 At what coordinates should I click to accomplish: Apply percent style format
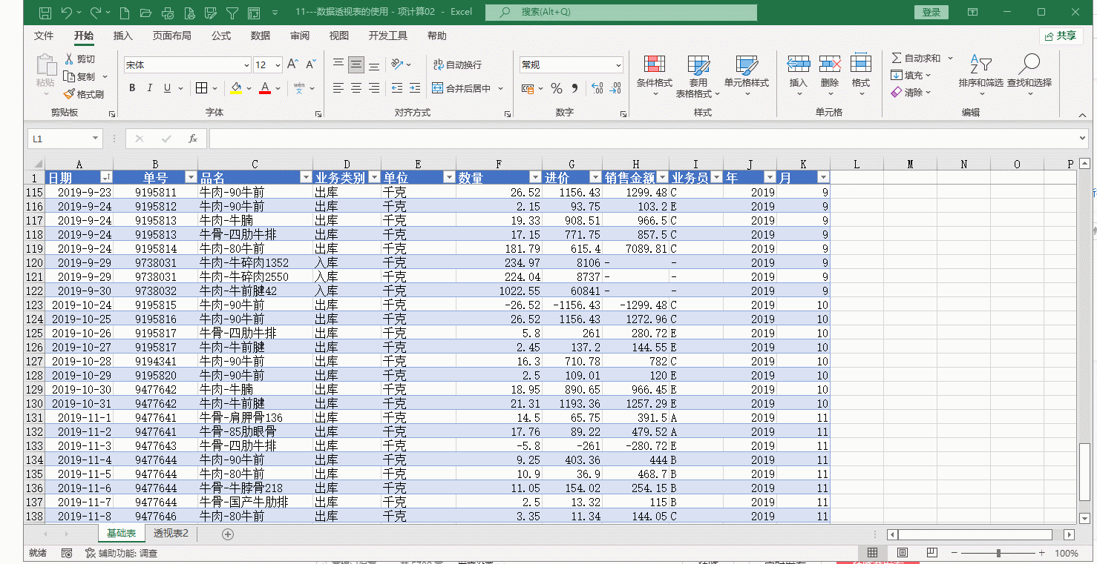[557, 88]
